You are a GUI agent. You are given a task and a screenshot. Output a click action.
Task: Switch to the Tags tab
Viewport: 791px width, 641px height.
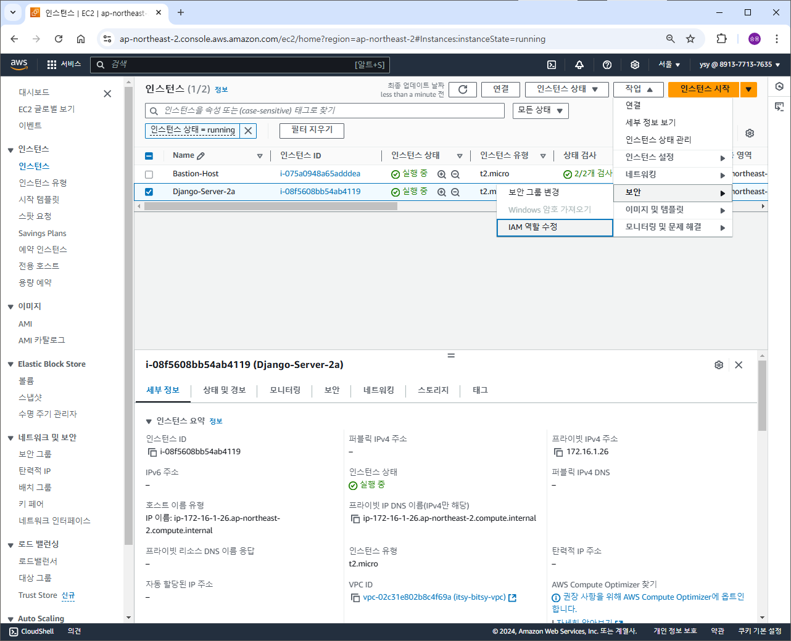click(480, 390)
